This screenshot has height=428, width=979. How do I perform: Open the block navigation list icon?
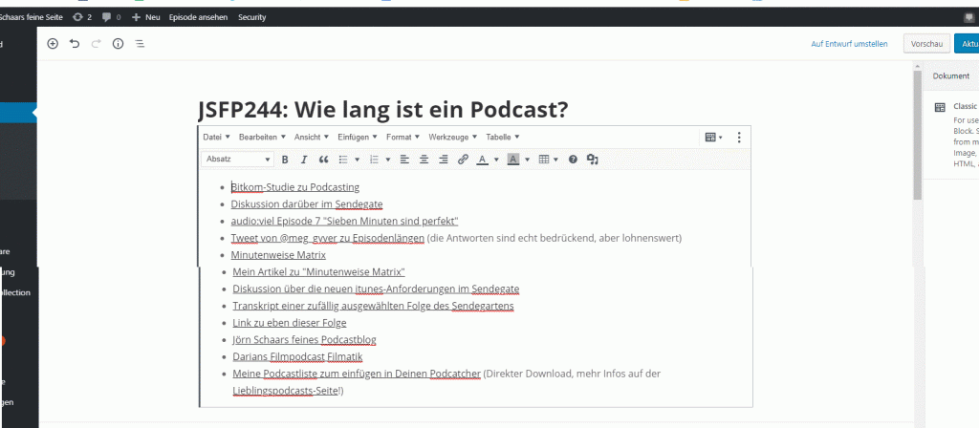tap(140, 44)
